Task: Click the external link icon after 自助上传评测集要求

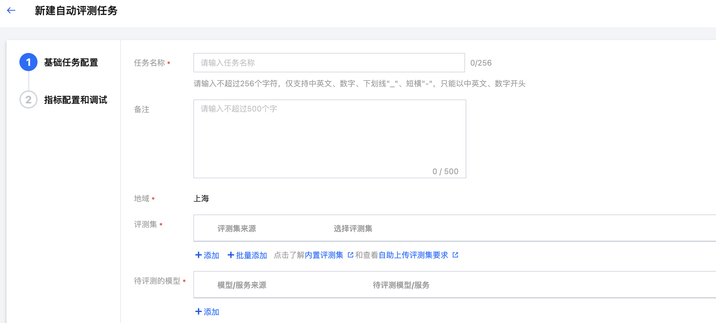Action: [x=455, y=255]
